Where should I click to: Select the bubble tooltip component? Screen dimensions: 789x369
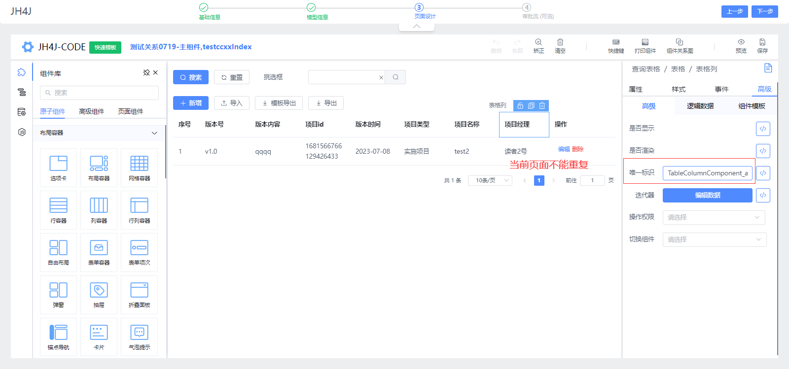coord(139,337)
